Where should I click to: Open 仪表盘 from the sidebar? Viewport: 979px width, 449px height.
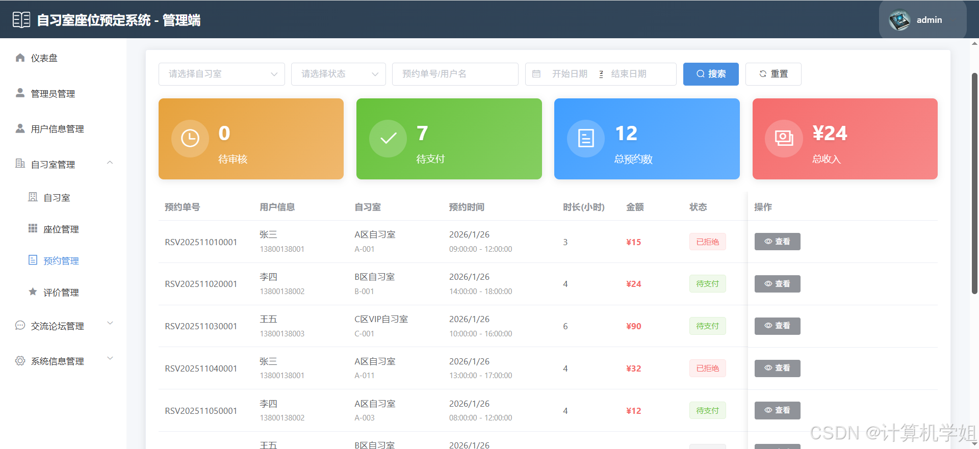click(x=63, y=58)
